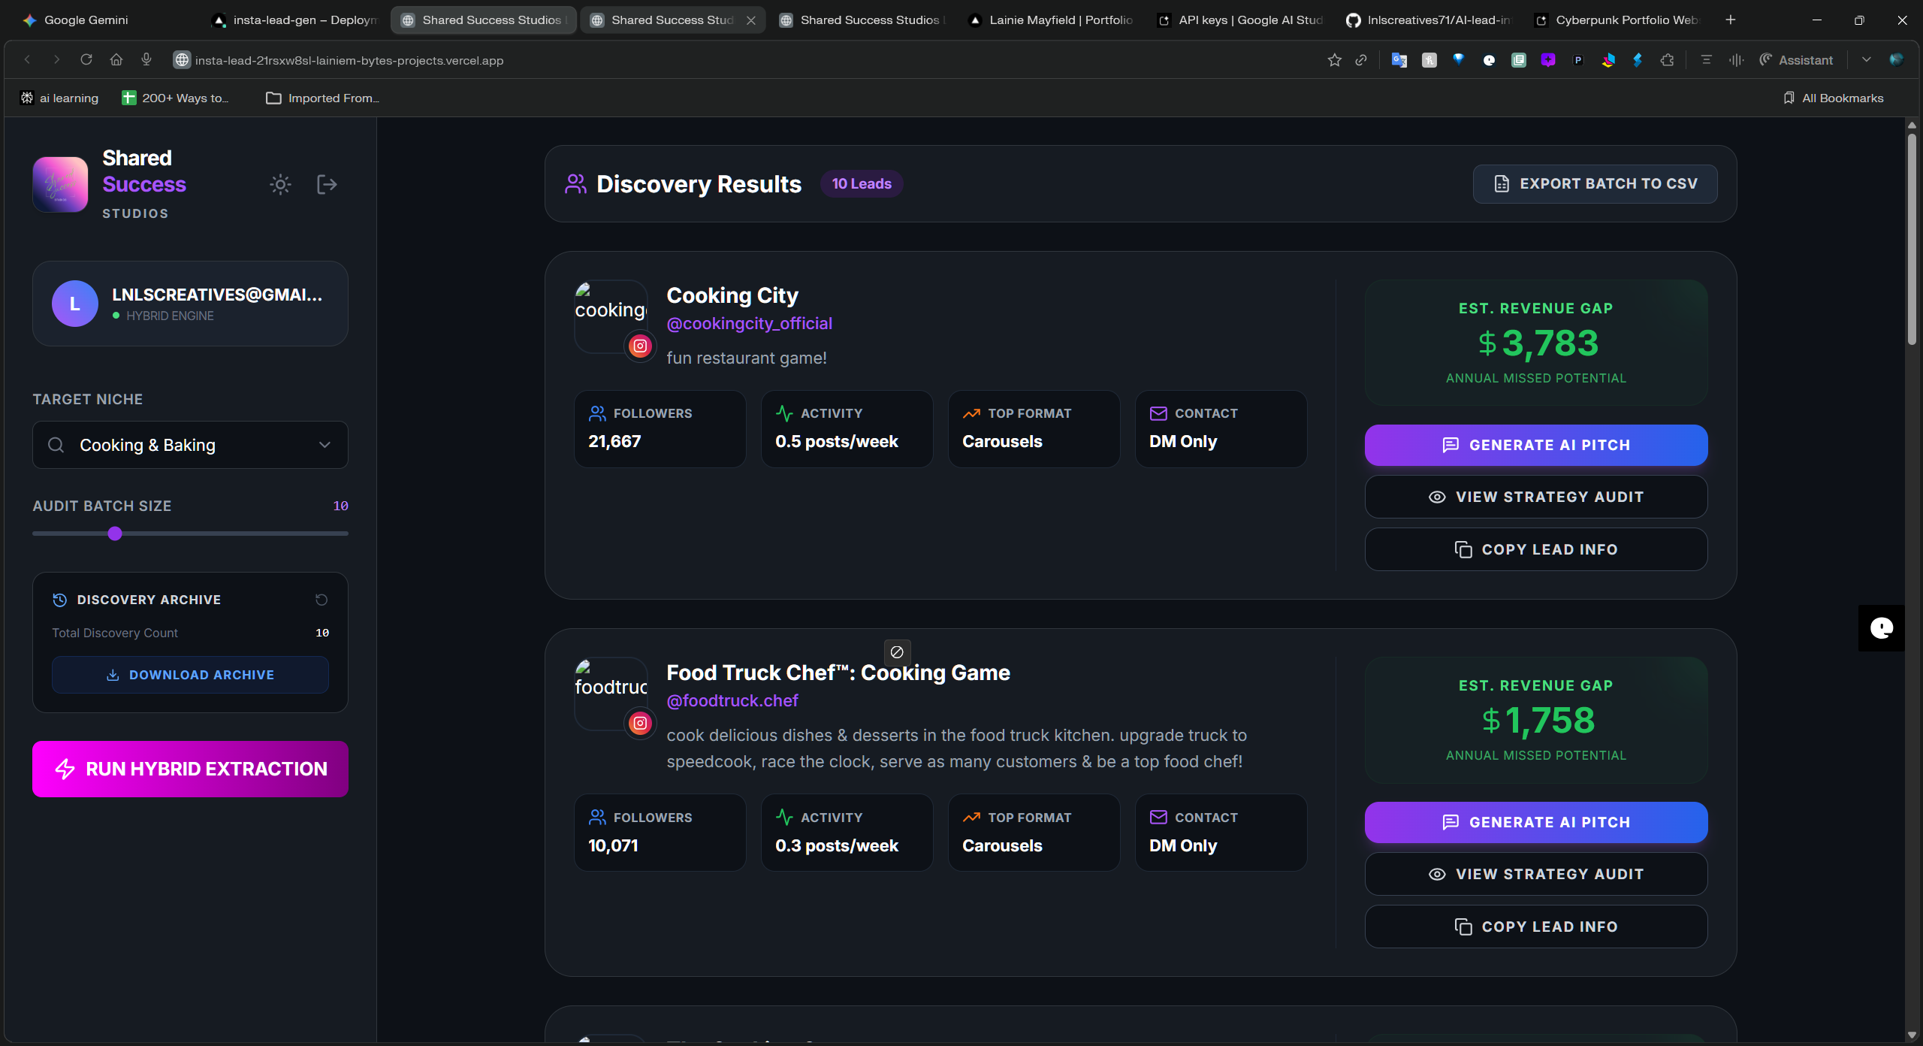Viewport: 1923px width, 1046px height.
Task: Expand the chevron next to Assistant
Action: click(x=1866, y=60)
